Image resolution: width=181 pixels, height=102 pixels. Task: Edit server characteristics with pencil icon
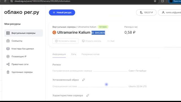coord(88,95)
